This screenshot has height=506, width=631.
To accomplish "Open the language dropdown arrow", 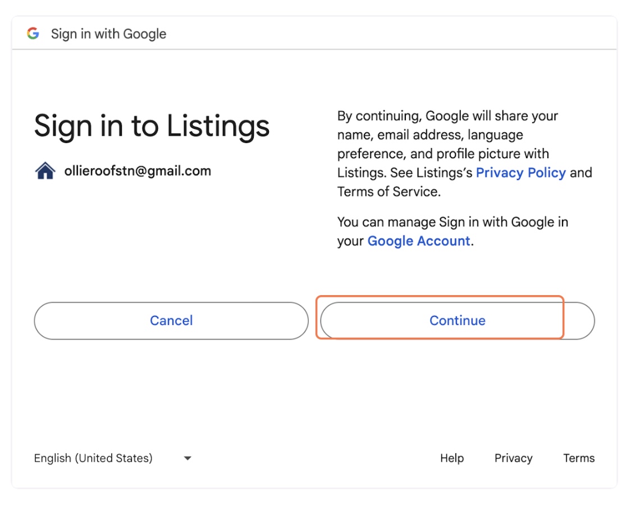I will pyautogui.click(x=188, y=458).
